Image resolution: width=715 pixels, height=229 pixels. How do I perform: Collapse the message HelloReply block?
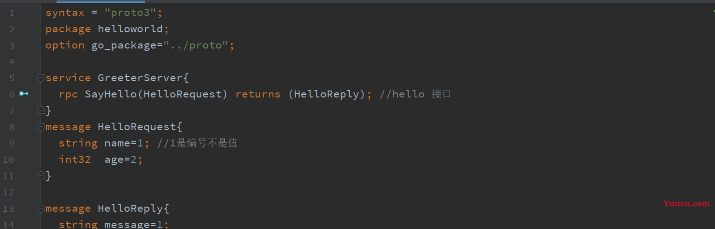pos(41,208)
